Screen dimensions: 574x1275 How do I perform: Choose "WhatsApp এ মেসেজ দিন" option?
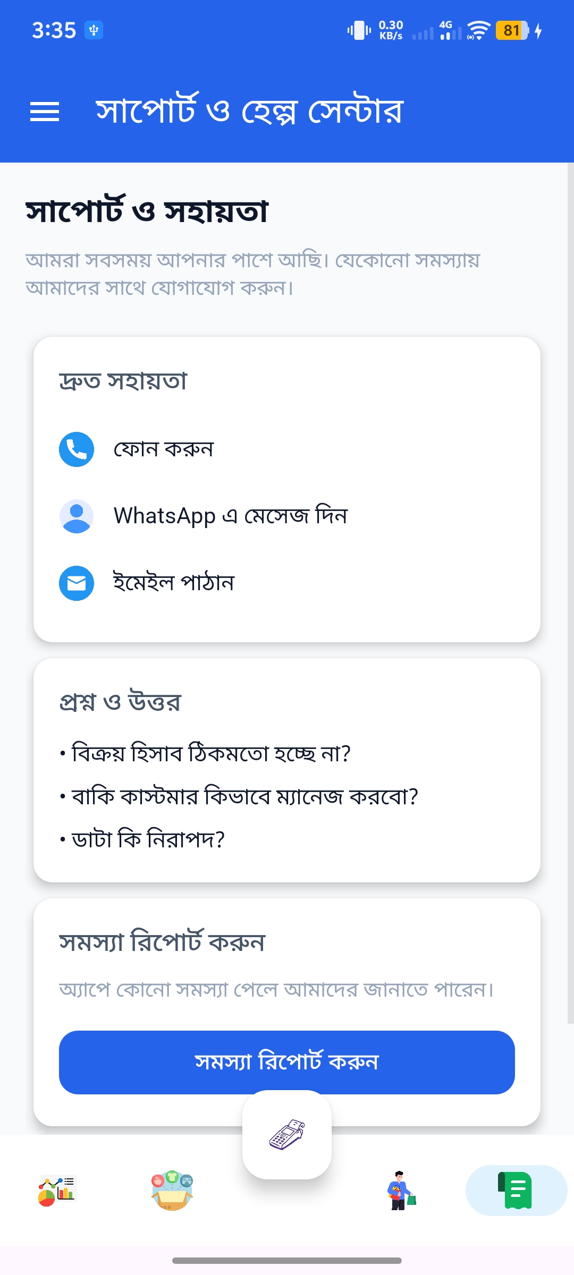231,516
